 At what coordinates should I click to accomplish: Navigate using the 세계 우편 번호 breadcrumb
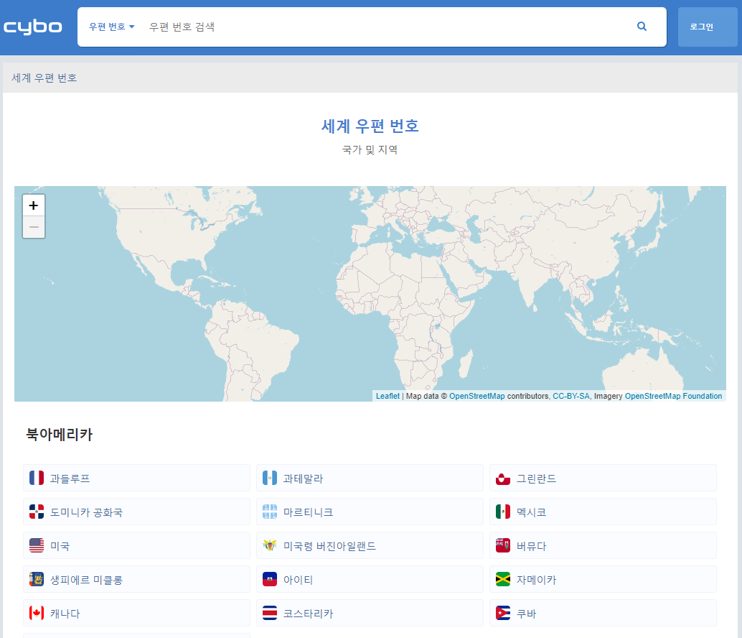[45, 77]
